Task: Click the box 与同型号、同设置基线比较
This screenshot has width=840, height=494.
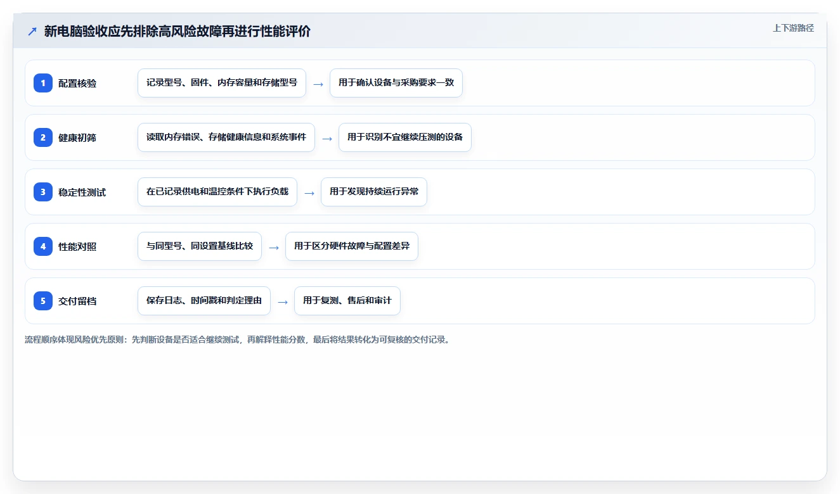Action: pyautogui.click(x=200, y=246)
